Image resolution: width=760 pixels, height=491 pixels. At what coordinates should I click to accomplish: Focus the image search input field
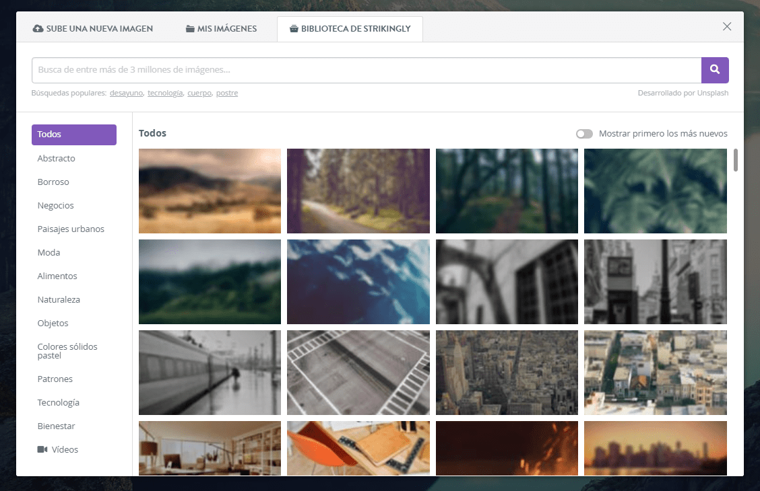click(367, 70)
